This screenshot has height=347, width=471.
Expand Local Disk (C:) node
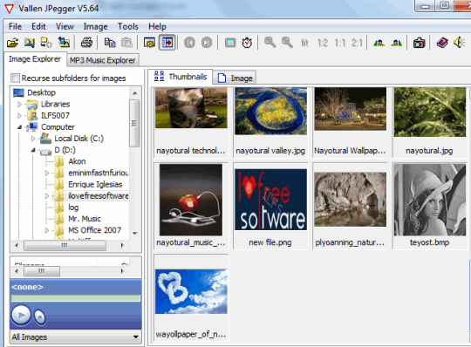(33, 139)
